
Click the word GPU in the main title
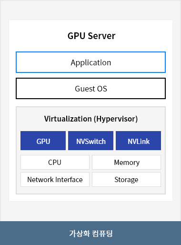coord(77,36)
